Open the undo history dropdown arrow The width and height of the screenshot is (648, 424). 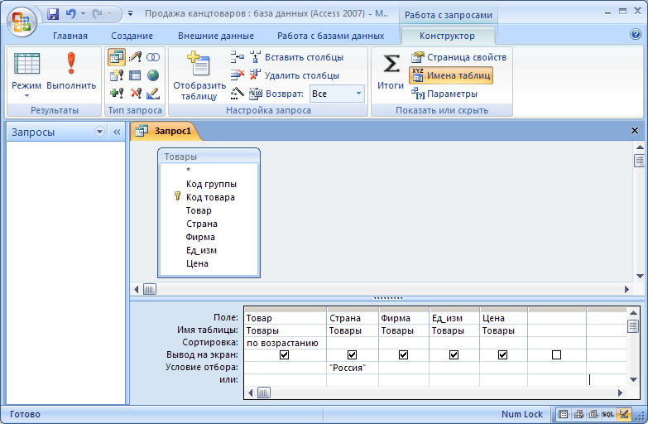[x=83, y=14]
